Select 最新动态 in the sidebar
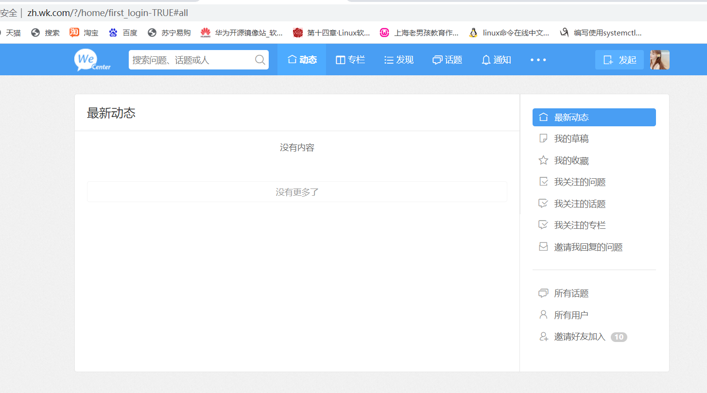The width and height of the screenshot is (707, 393). tap(594, 117)
